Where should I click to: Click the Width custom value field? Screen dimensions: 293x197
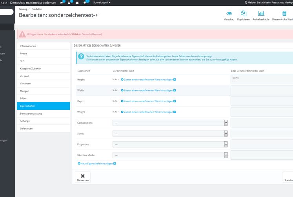click(262, 90)
